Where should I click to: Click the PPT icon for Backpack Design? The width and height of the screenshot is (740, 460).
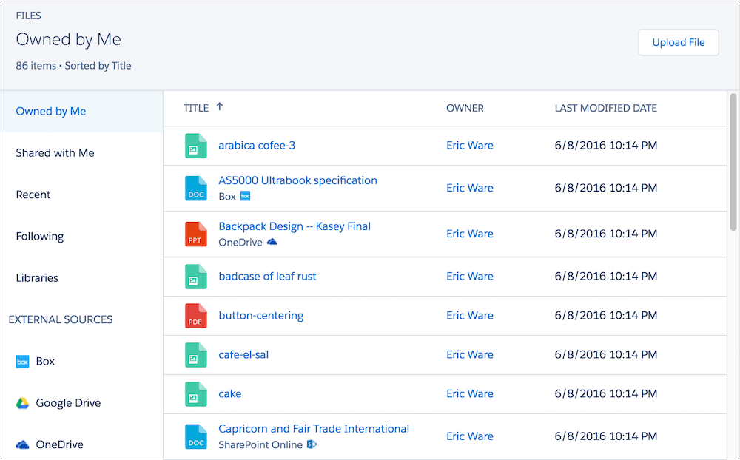[x=195, y=234]
